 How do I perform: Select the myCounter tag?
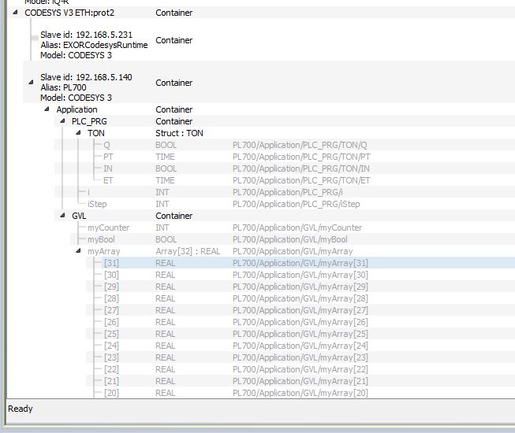coord(108,228)
